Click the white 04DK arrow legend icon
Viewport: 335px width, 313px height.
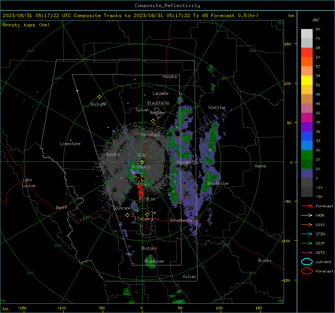point(307,215)
